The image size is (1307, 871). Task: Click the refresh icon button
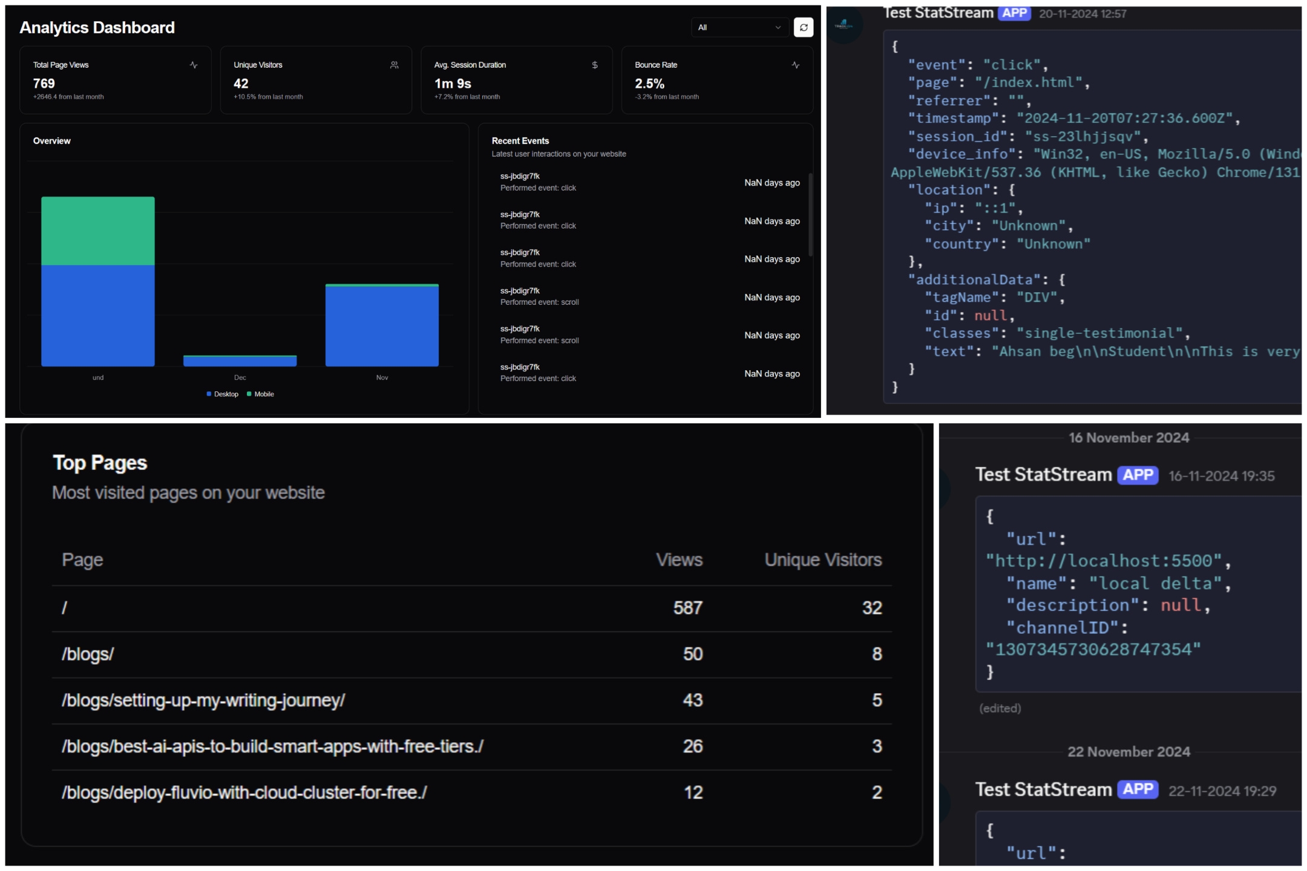(803, 27)
